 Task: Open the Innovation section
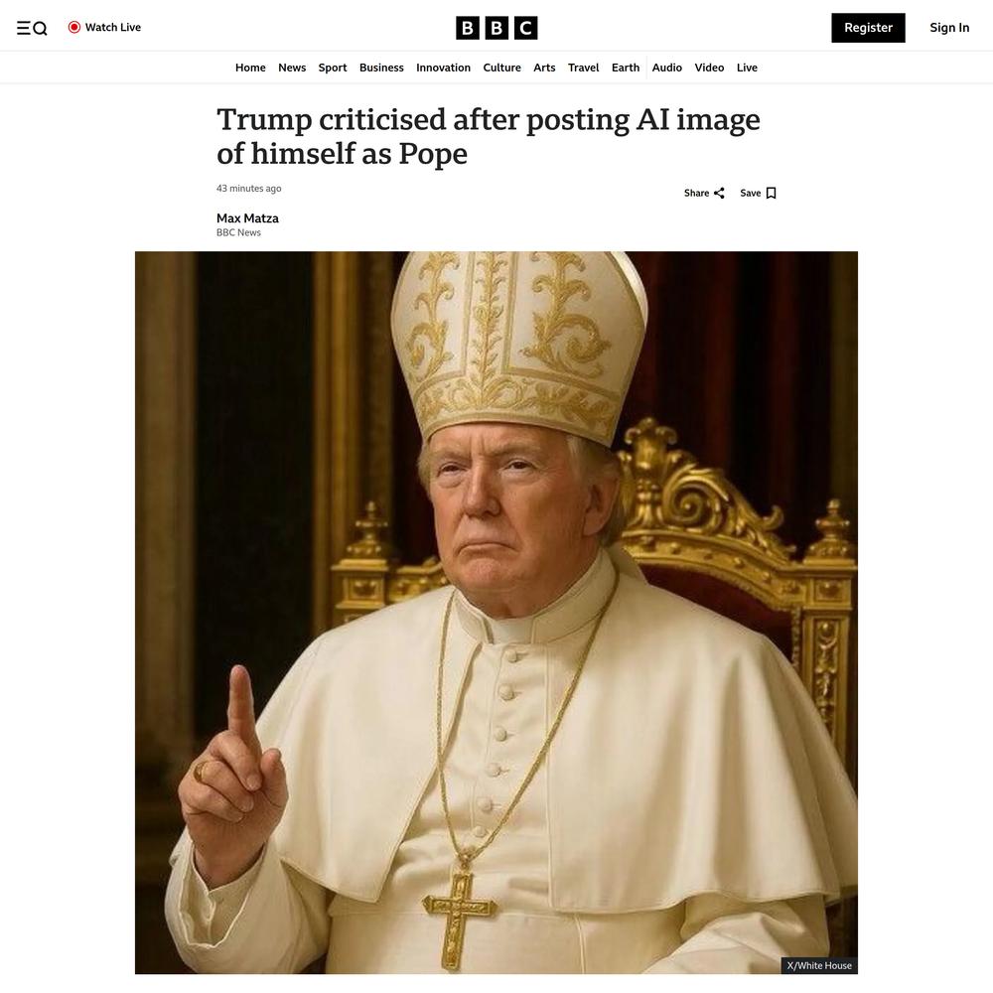(x=443, y=68)
